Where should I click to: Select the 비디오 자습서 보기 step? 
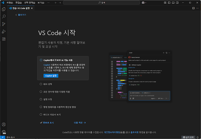50,114
